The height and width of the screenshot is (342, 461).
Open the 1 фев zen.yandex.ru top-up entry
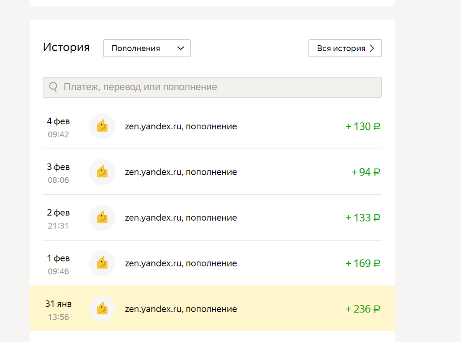[212, 263]
